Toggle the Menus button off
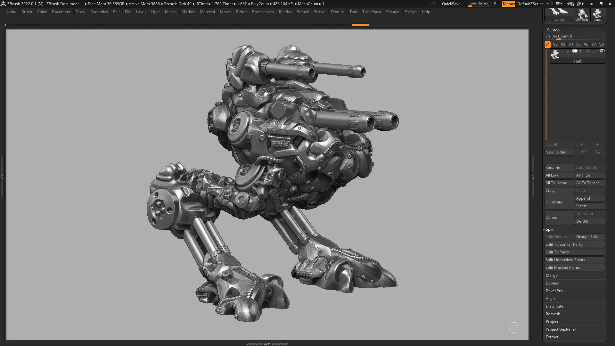The image size is (615, 346). coord(508,4)
